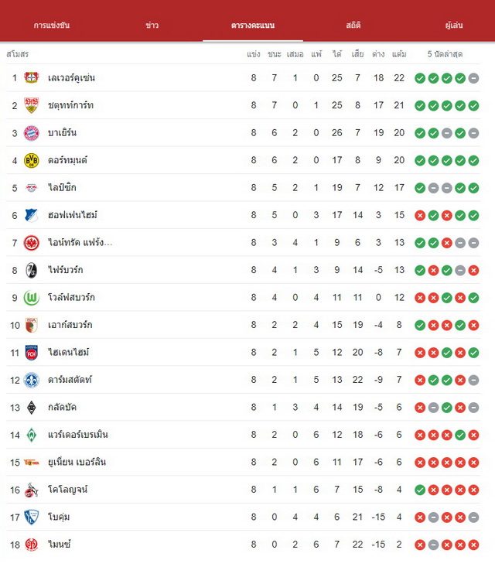Click the Mainz 05 red crest
This screenshot has width=495, height=567.
click(32, 545)
